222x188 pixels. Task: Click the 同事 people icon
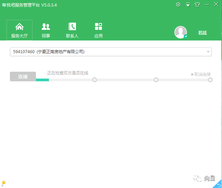coord(46,27)
